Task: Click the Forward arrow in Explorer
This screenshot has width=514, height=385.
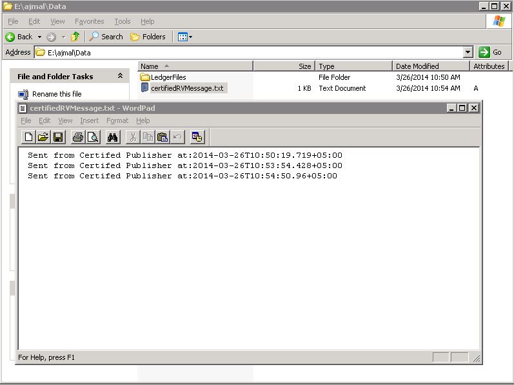Action: (51, 37)
